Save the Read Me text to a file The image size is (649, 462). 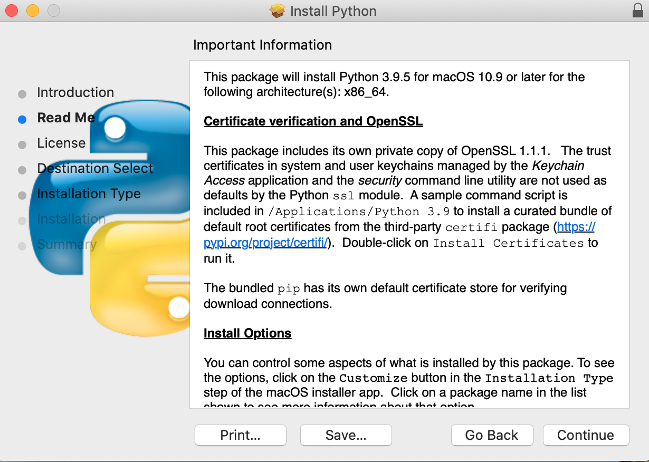[x=346, y=435]
